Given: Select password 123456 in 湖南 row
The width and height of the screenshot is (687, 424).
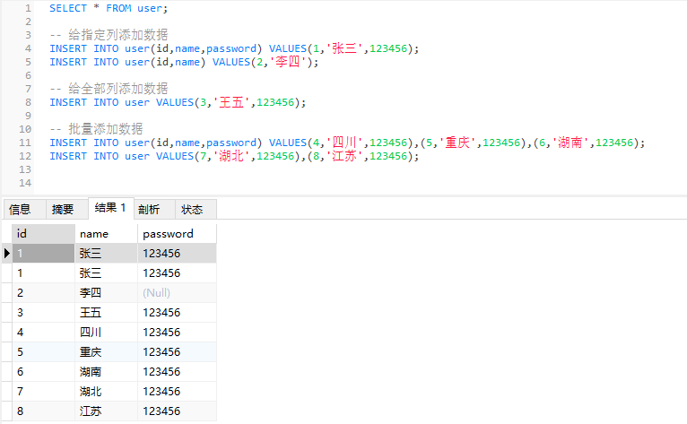Looking at the screenshot, I should pos(177,371).
